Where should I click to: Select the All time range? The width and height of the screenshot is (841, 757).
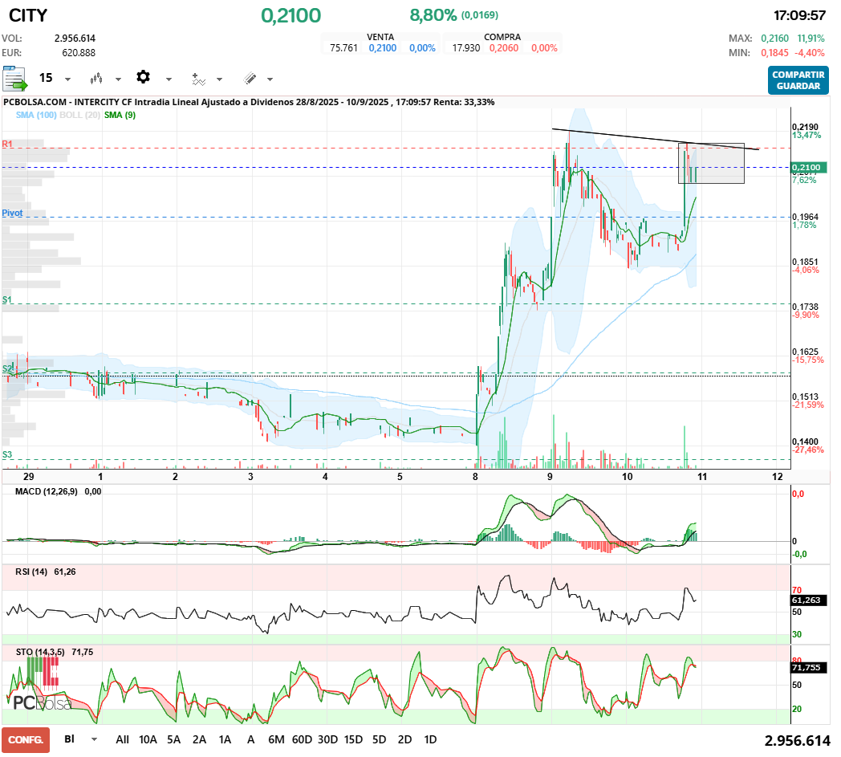122,740
